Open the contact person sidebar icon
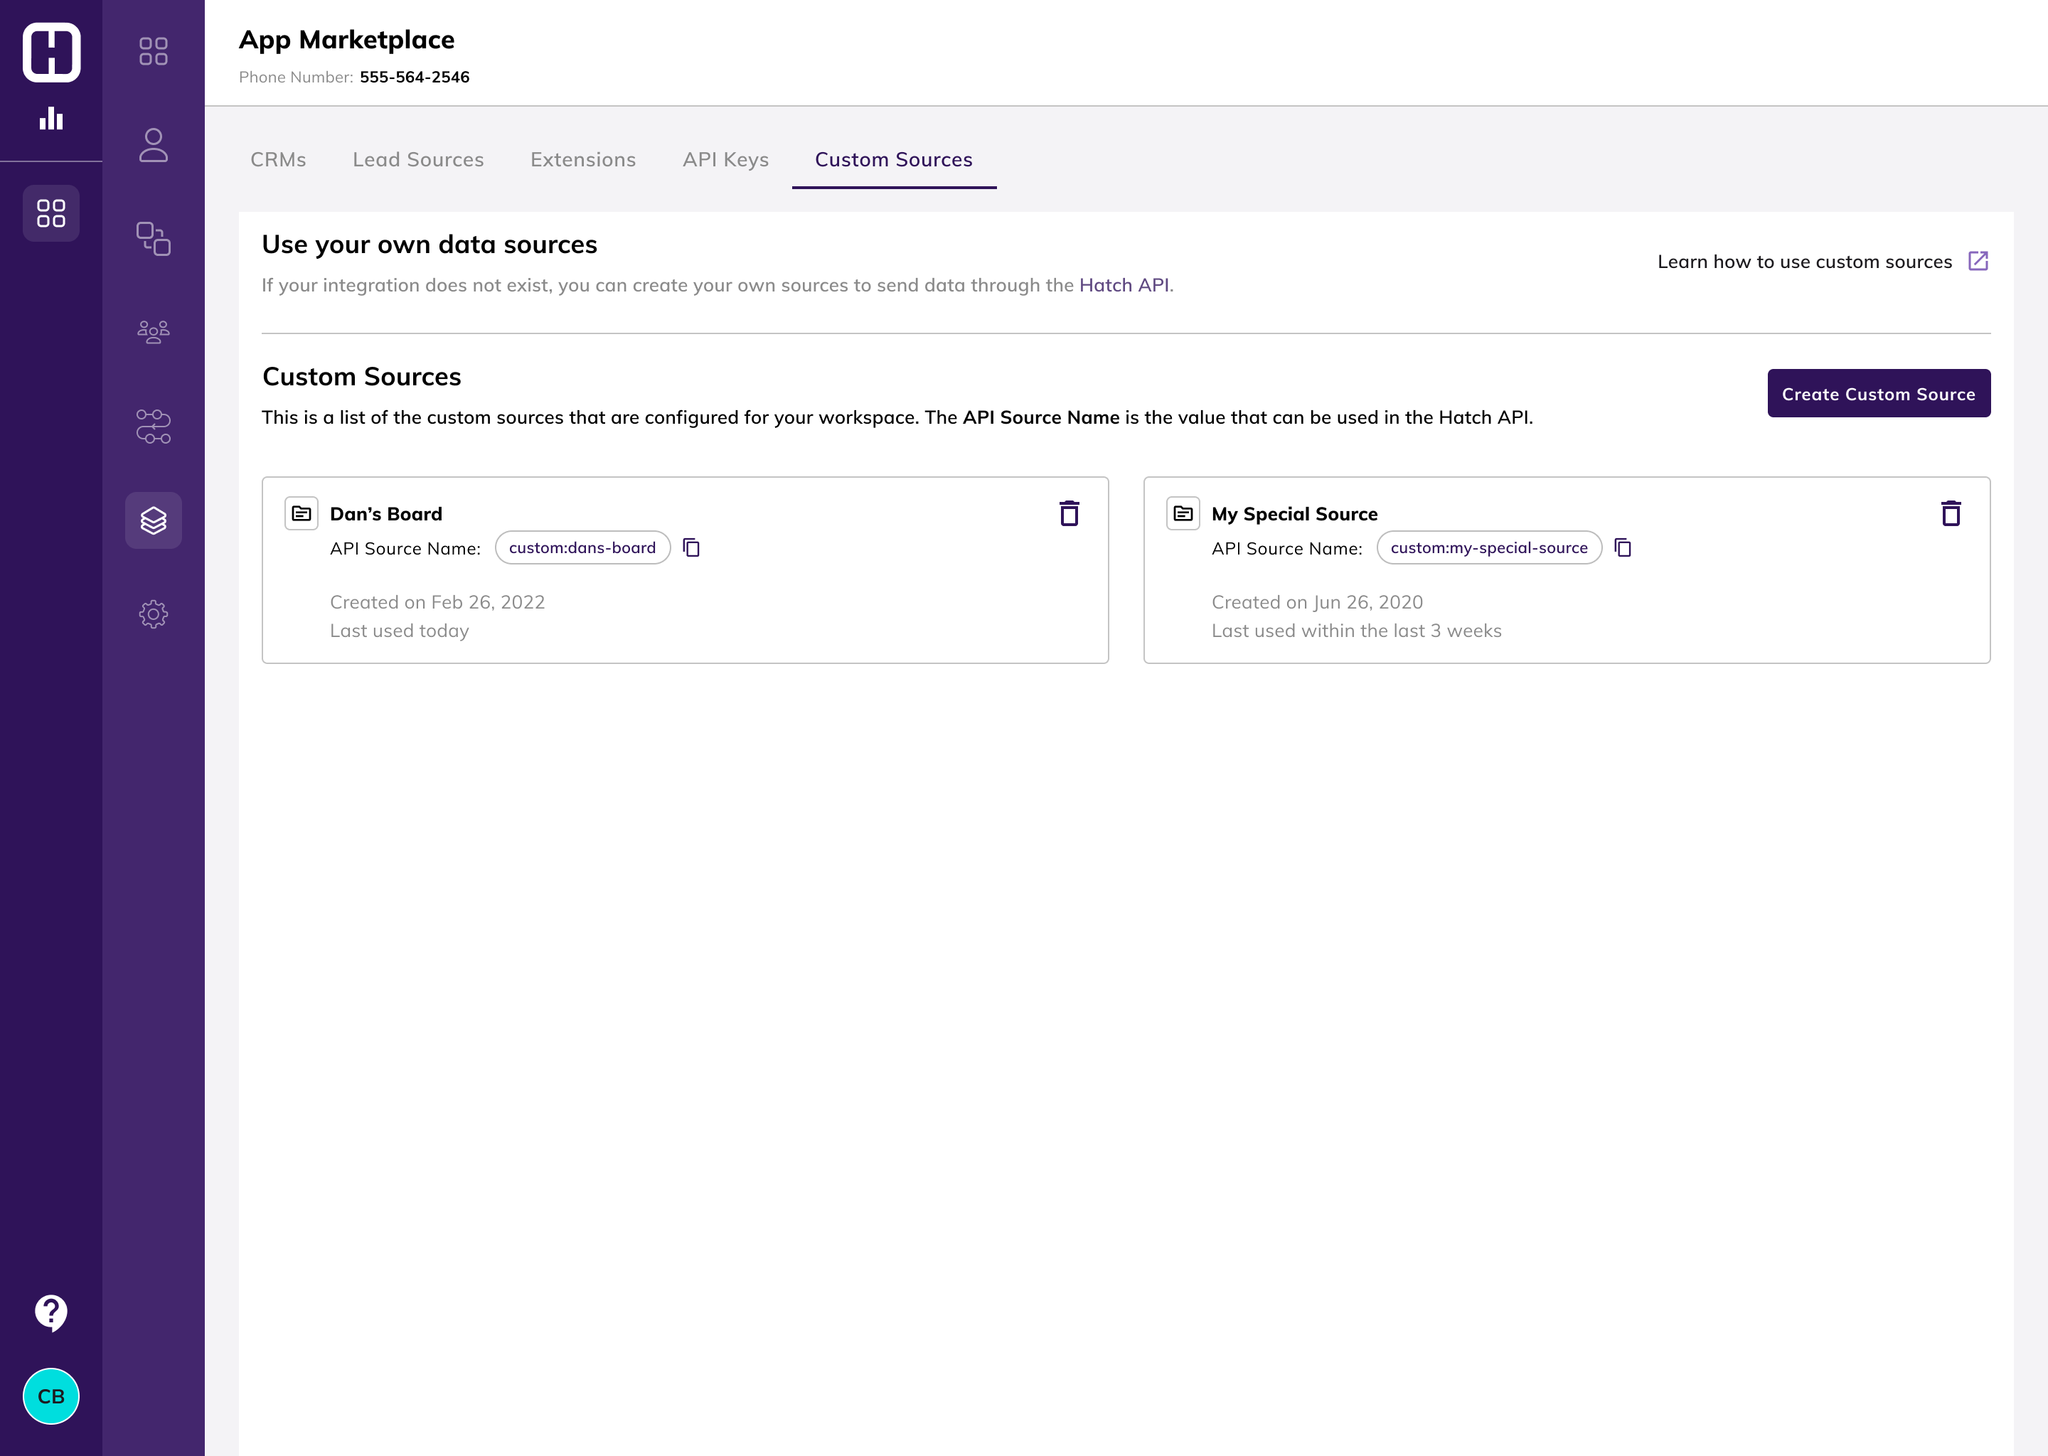2048x1456 pixels. [154, 145]
